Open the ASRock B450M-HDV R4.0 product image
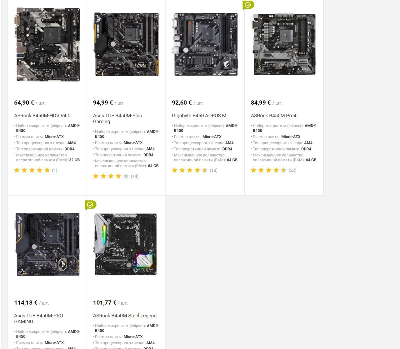This screenshot has width=400, height=349. (x=47, y=45)
